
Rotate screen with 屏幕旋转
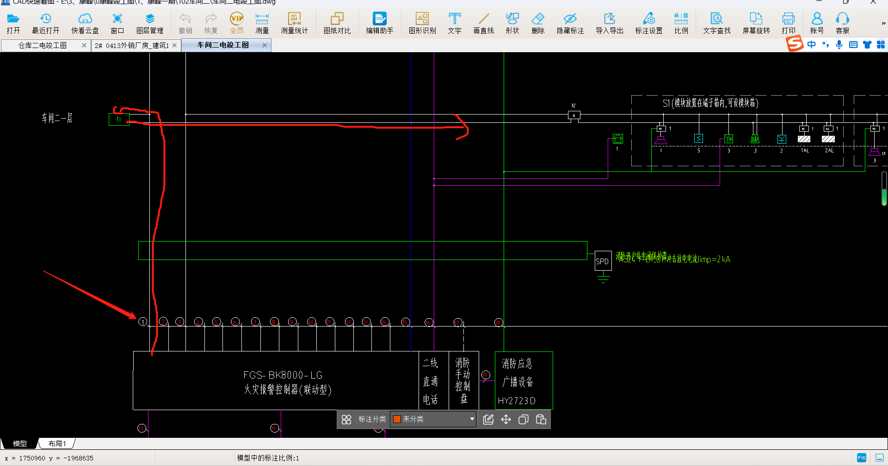pos(756,23)
